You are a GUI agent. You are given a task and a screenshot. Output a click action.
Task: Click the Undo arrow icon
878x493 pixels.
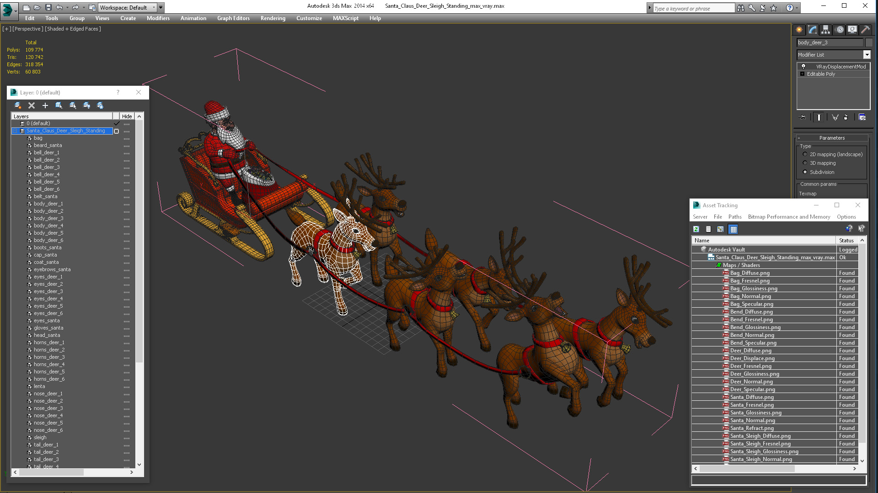[59, 7]
